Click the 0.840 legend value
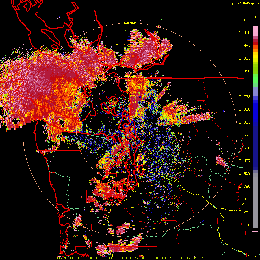 tap(245, 71)
